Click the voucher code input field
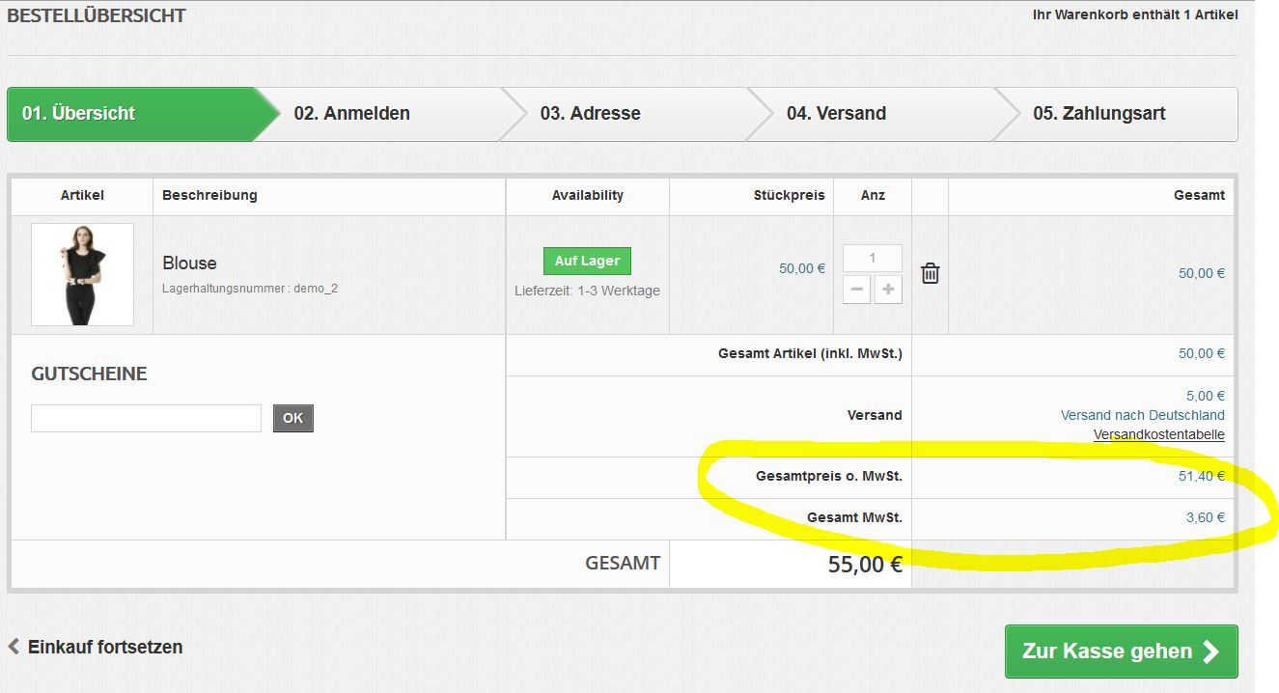Image resolution: width=1279 pixels, height=693 pixels. [146, 418]
